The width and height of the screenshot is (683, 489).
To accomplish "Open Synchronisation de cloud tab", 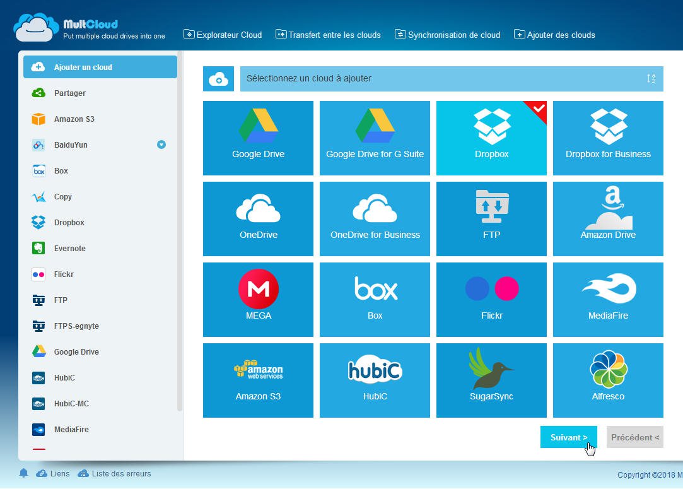I will [447, 35].
